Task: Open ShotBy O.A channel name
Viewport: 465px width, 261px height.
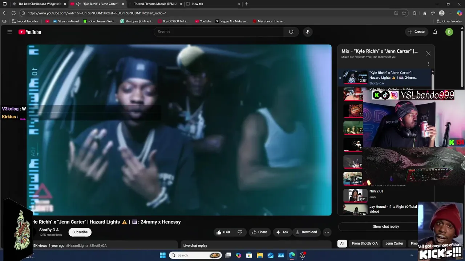Action: click(49, 230)
